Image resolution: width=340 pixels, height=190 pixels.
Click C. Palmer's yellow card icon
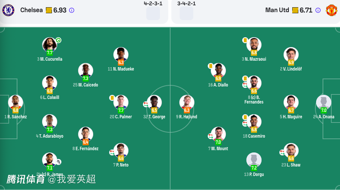(x=112, y=98)
